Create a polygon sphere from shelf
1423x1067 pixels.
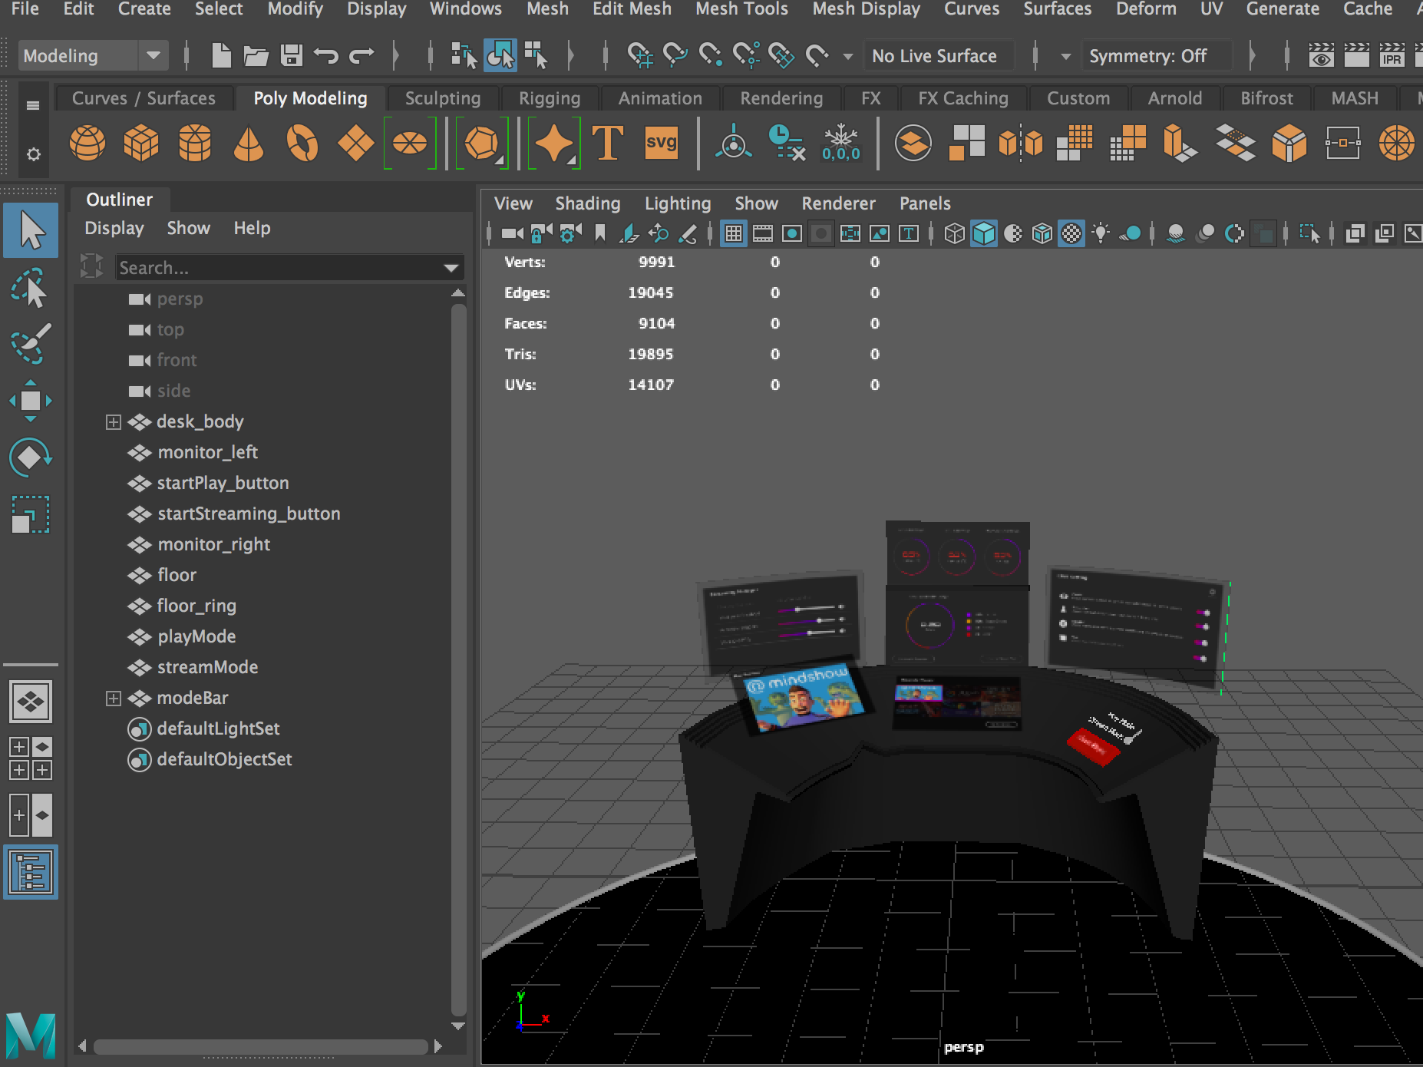87,144
